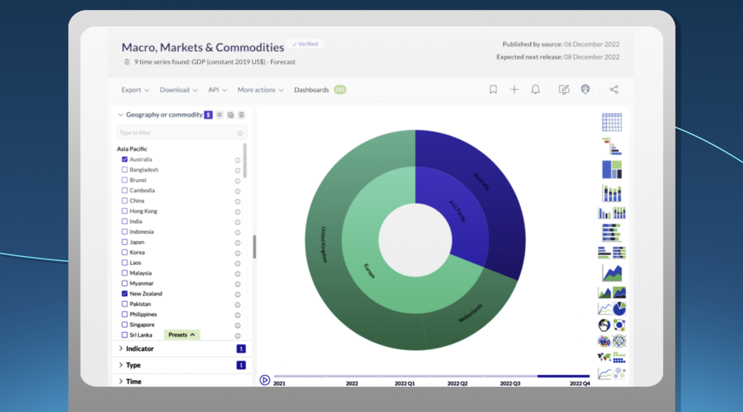Select the small 100% stacked column icon
Image resolution: width=743 pixels, height=412 pixels.
coord(619,213)
